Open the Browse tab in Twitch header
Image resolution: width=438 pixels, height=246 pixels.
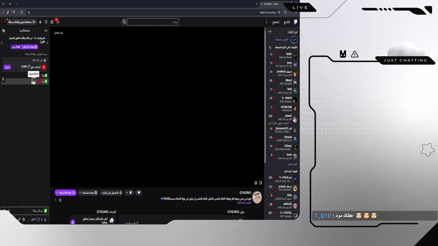(x=275, y=22)
